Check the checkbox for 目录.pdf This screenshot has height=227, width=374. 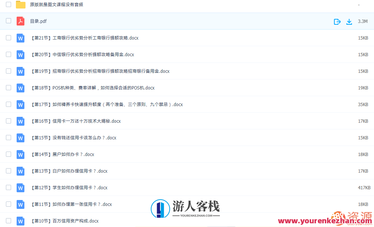[x=8, y=21]
